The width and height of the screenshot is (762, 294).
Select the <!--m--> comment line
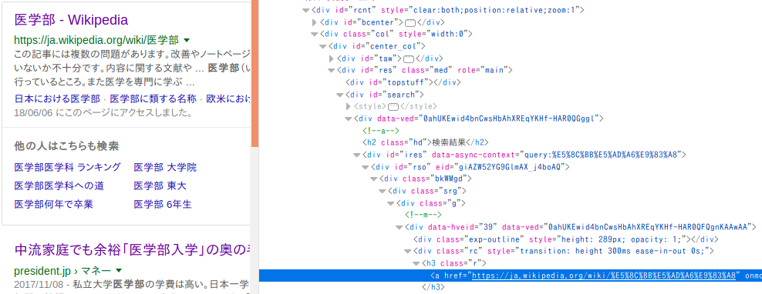(423, 215)
